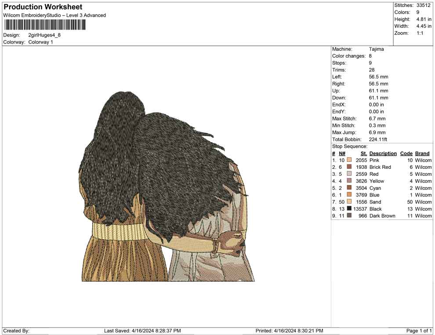Pick the Yellow thread swatch in row 4
Viewport: 435px width, 335px height.
[x=349, y=181]
